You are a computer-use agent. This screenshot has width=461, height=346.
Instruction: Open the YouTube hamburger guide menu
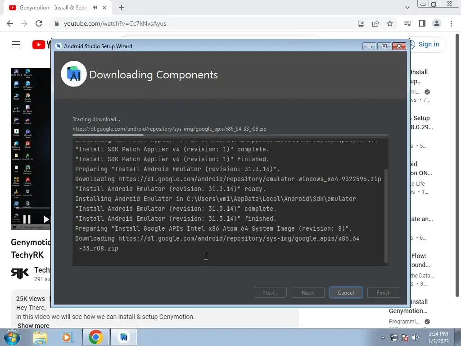pos(16,45)
